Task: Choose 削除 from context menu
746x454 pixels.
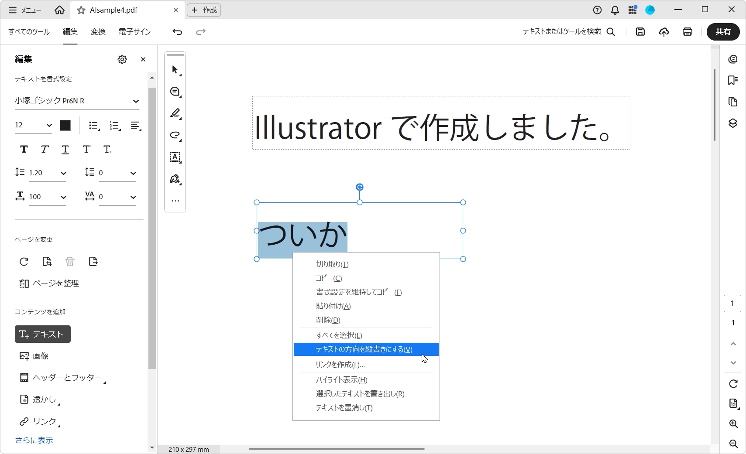Action: pyautogui.click(x=366, y=320)
